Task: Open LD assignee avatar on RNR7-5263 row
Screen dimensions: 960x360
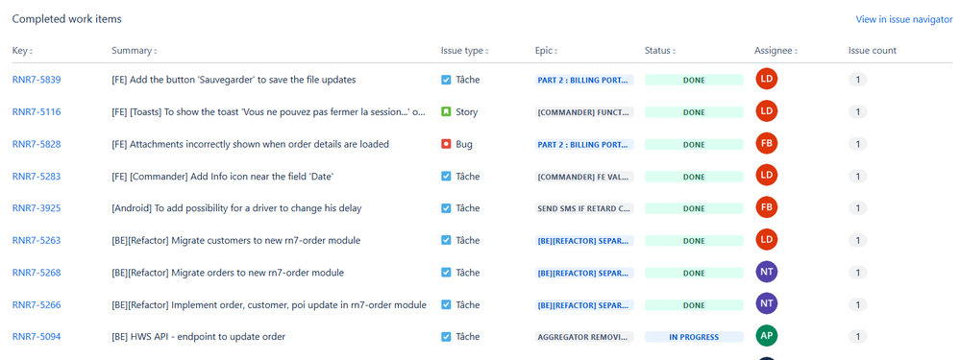Action: (767, 240)
